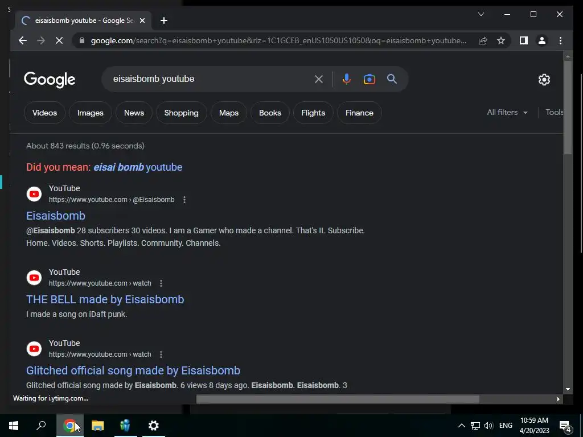The image size is (583, 437).
Task: Open the tab search chevron
Action: point(481,14)
